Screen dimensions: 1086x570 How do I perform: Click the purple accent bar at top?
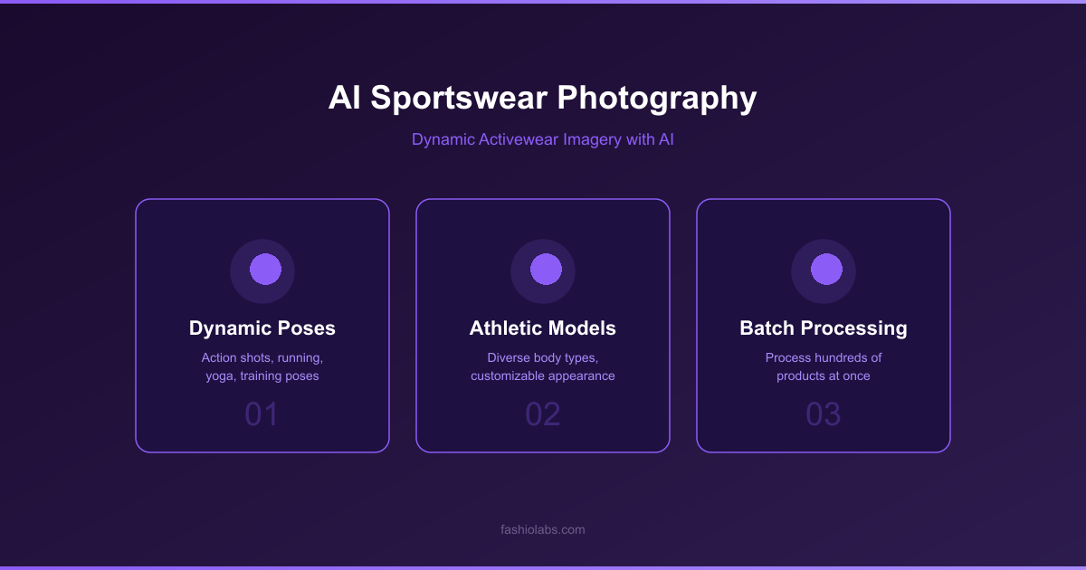[x=543, y=2]
